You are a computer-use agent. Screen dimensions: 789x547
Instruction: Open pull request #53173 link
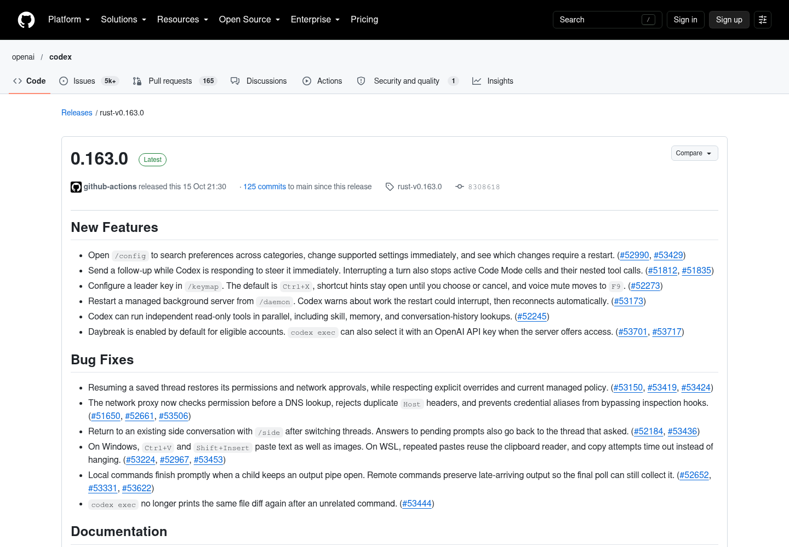pyautogui.click(x=628, y=301)
